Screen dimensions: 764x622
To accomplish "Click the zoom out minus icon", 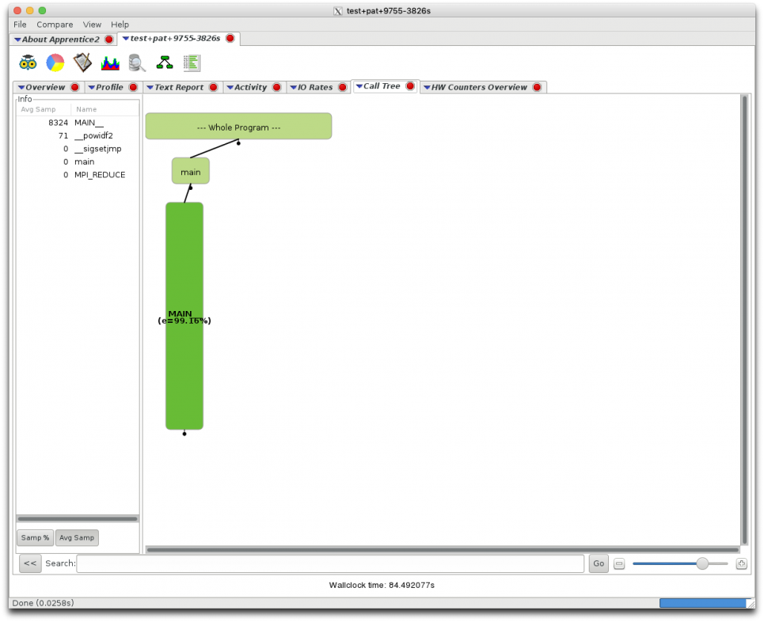I will tap(619, 563).
